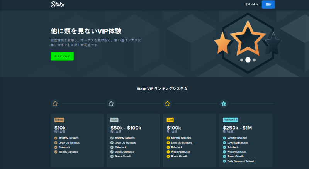Click Platinum Level Up Bonuses text
Image resolution: width=309 pixels, height=169 pixels.
click(238, 143)
